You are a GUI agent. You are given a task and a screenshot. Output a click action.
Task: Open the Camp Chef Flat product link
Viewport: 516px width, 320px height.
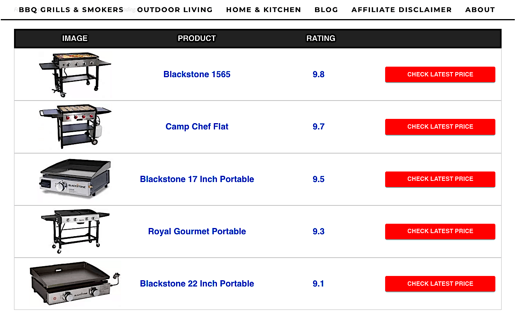point(197,127)
